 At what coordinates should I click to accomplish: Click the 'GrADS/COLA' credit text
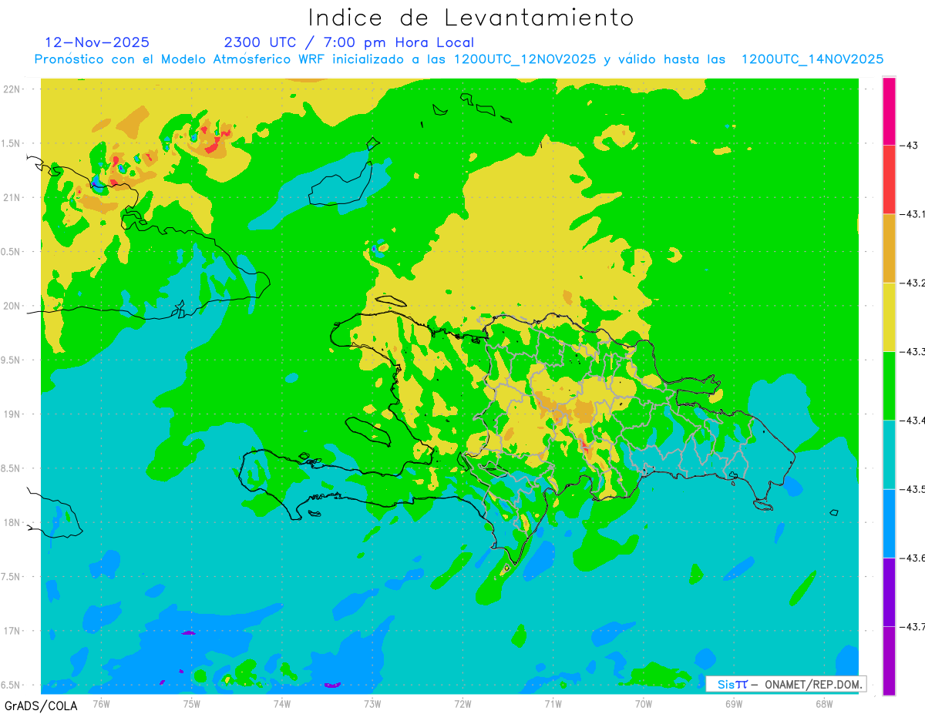coord(41,706)
